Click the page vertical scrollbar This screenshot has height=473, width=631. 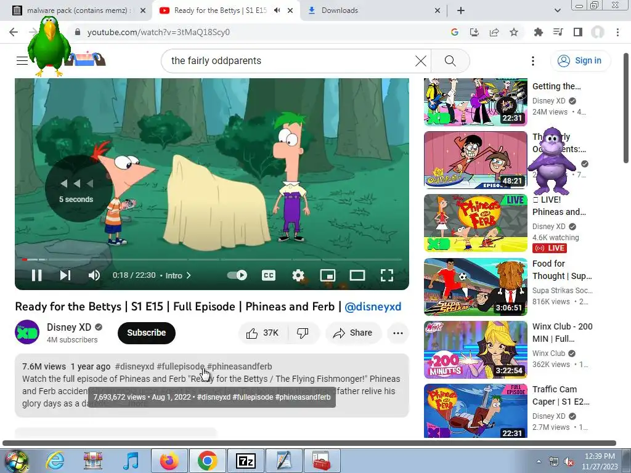coord(626,108)
